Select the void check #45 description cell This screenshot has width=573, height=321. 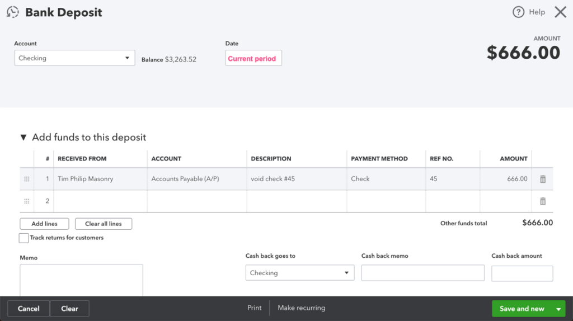(x=297, y=179)
